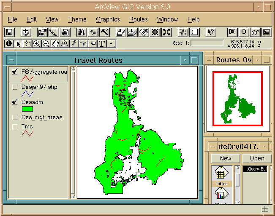Enable the Desjan97.shp theme checkbox
The height and width of the screenshot is (216, 275).
tap(15, 87)
